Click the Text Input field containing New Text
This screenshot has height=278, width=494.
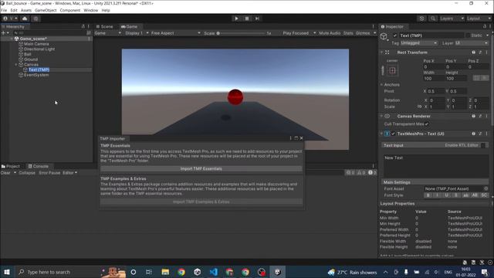click(x=435, y=165)
